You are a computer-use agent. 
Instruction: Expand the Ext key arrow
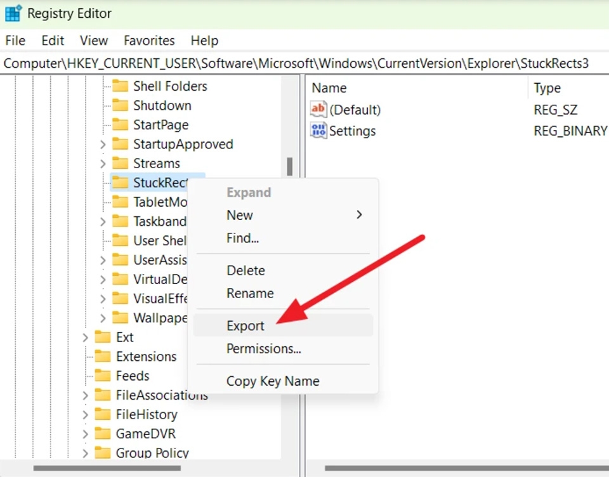tap(86, 337)
